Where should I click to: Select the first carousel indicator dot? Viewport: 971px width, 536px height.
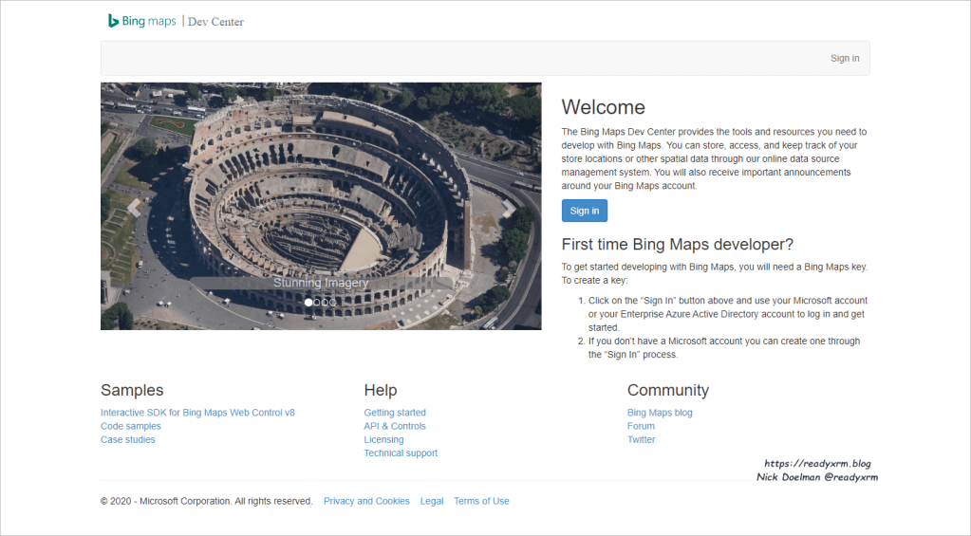[308, 302]
